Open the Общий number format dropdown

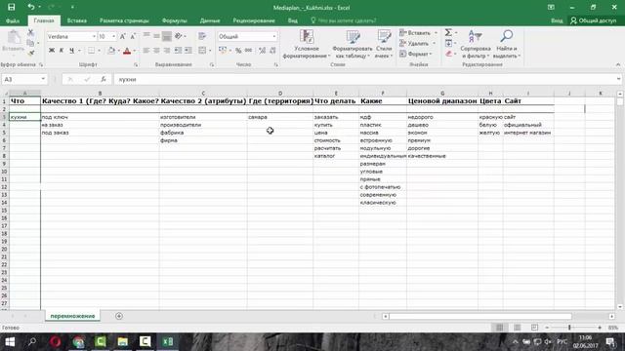pos(273,37)
